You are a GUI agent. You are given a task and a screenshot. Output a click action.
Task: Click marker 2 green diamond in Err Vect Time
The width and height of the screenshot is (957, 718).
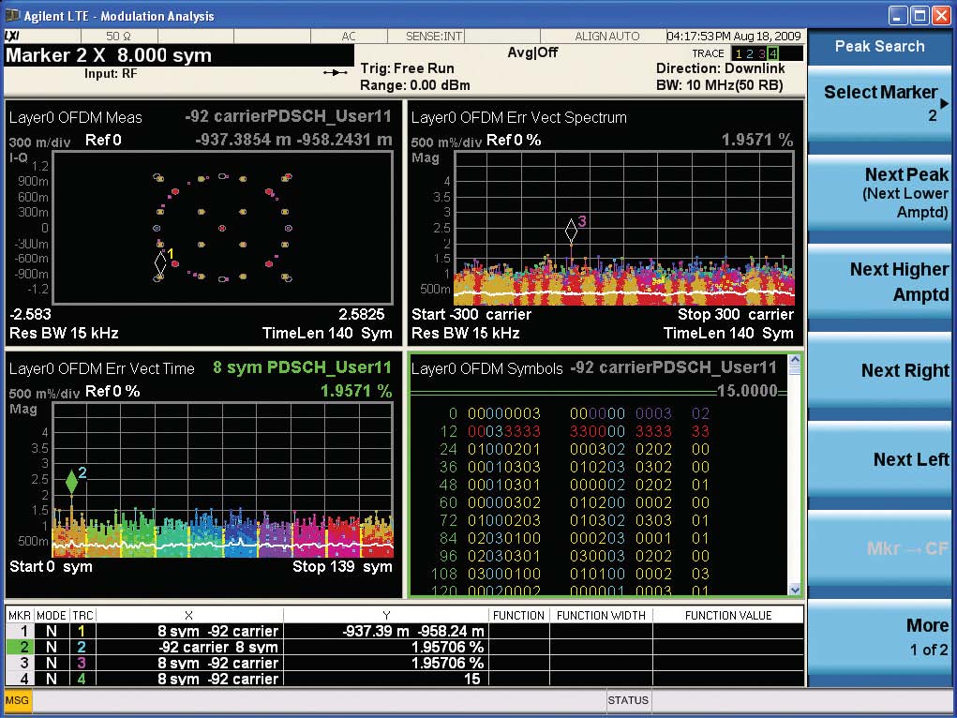click(72, 483)
